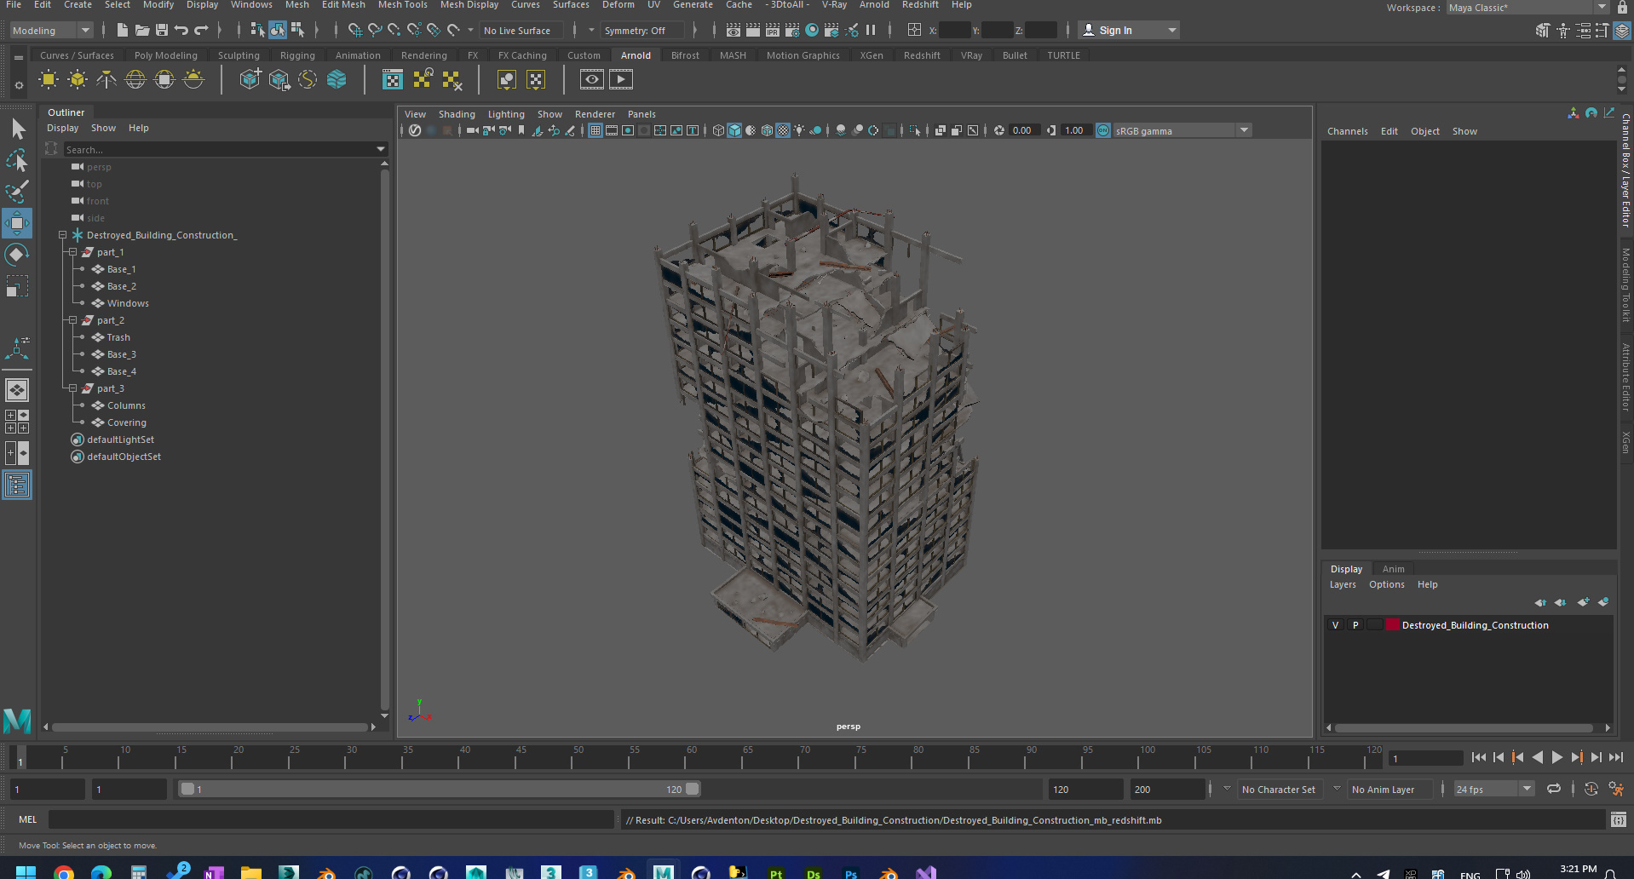This screenshot has height=879, width=1634.
Task: Click the red layer color swatch
Action: [x=1393, y=625]
